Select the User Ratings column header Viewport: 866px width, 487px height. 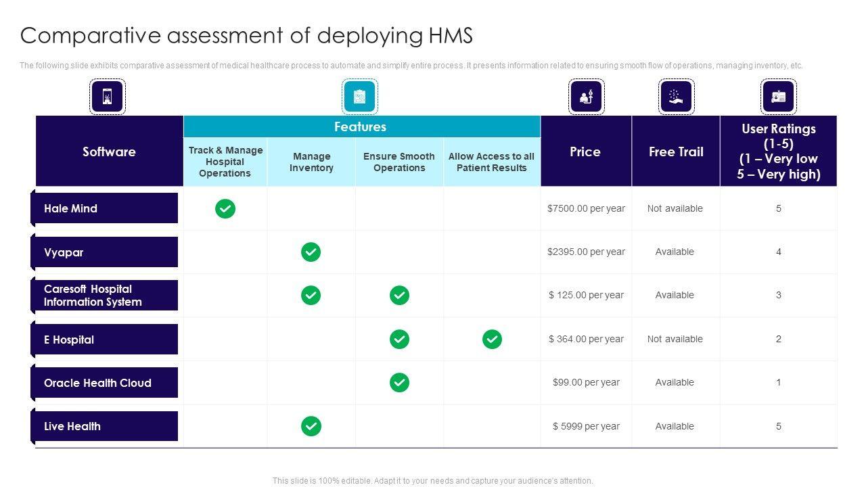point(778,152)
